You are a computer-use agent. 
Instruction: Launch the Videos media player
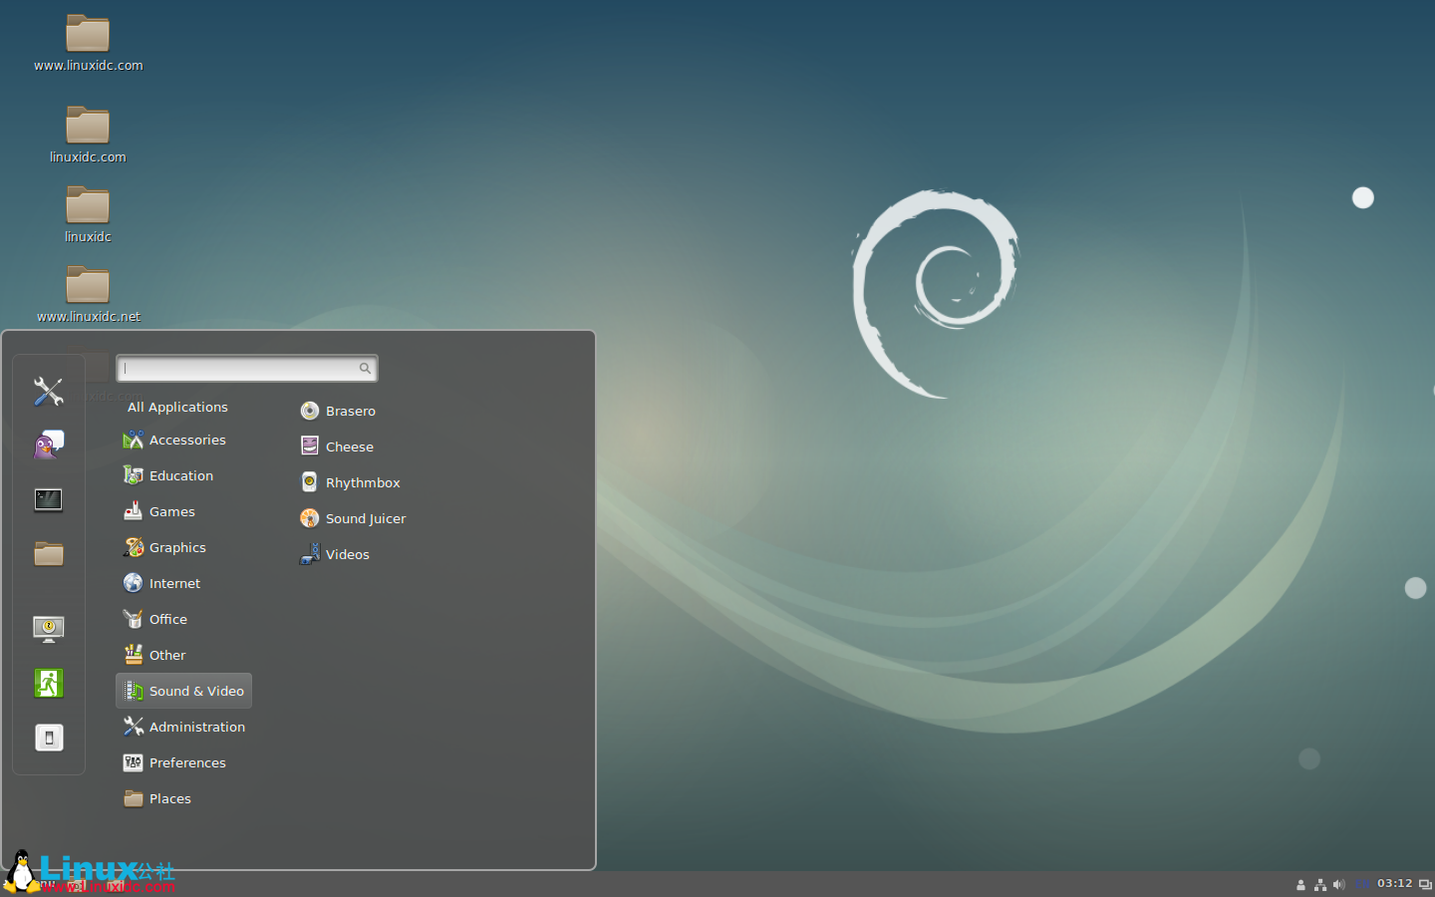tap(348, 553)
